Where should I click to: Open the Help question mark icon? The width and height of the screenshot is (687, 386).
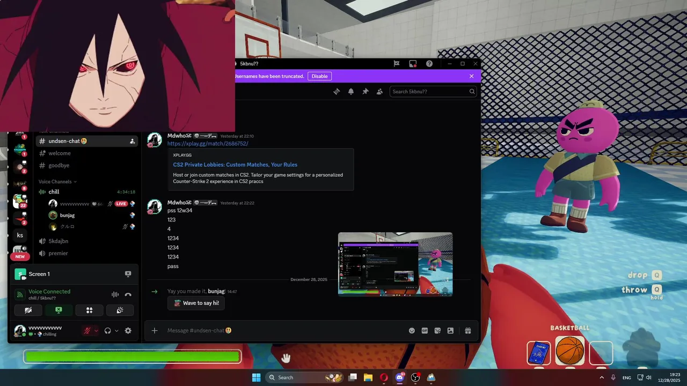(x=429, y=63)
